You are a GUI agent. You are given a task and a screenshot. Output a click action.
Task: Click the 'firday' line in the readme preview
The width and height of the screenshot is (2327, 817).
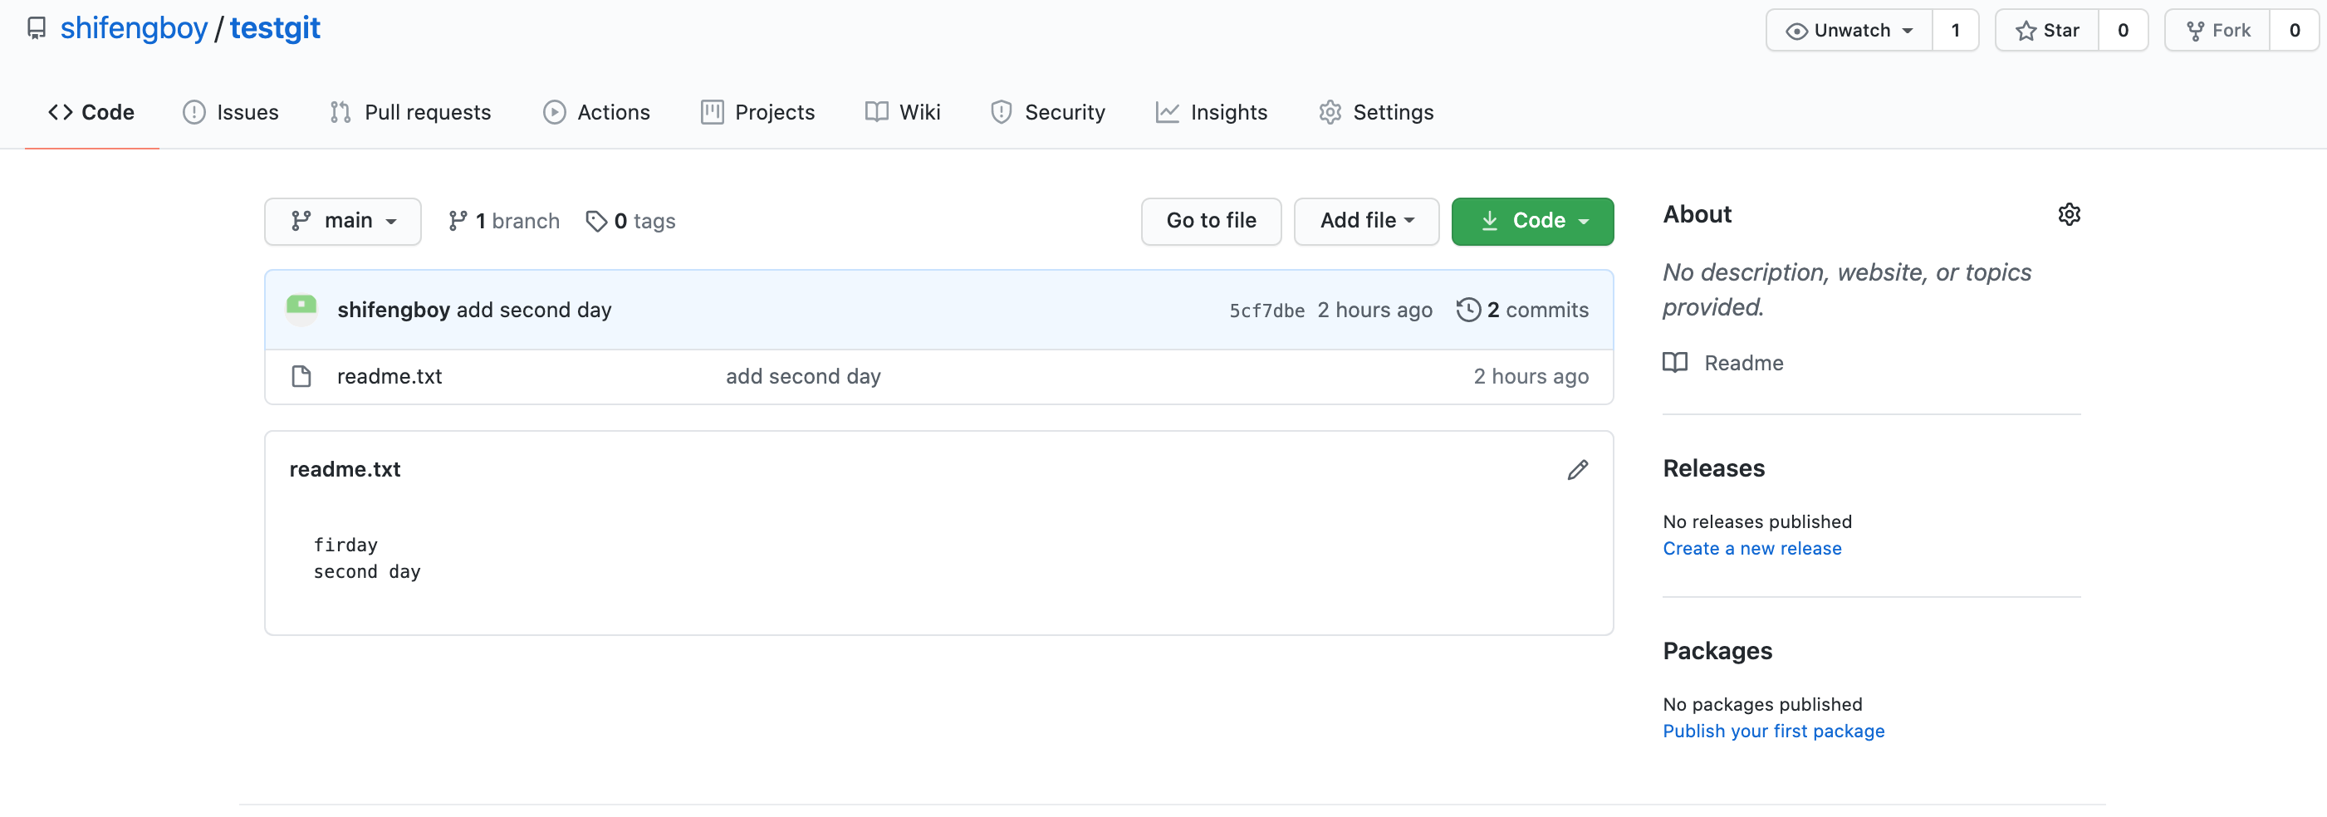coord(345,545)
